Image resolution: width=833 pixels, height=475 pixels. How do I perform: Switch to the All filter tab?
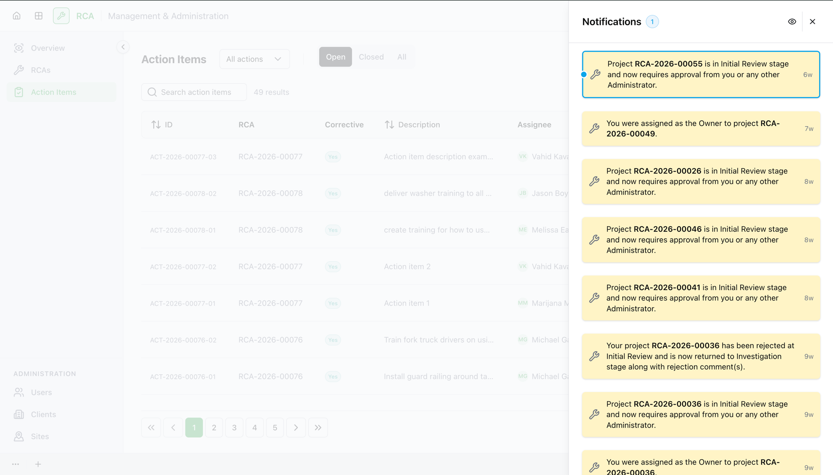[x=402, y=57]
